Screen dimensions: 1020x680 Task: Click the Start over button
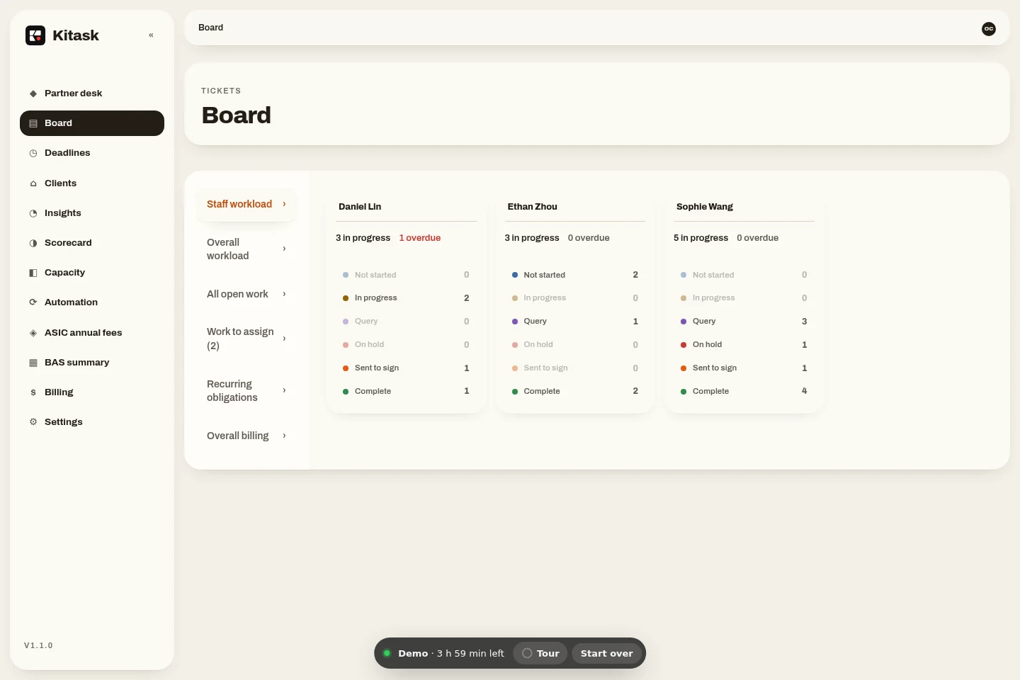click(607, 653)
